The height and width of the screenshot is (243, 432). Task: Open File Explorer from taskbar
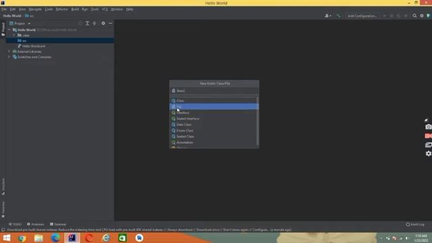tap(38, 238)
